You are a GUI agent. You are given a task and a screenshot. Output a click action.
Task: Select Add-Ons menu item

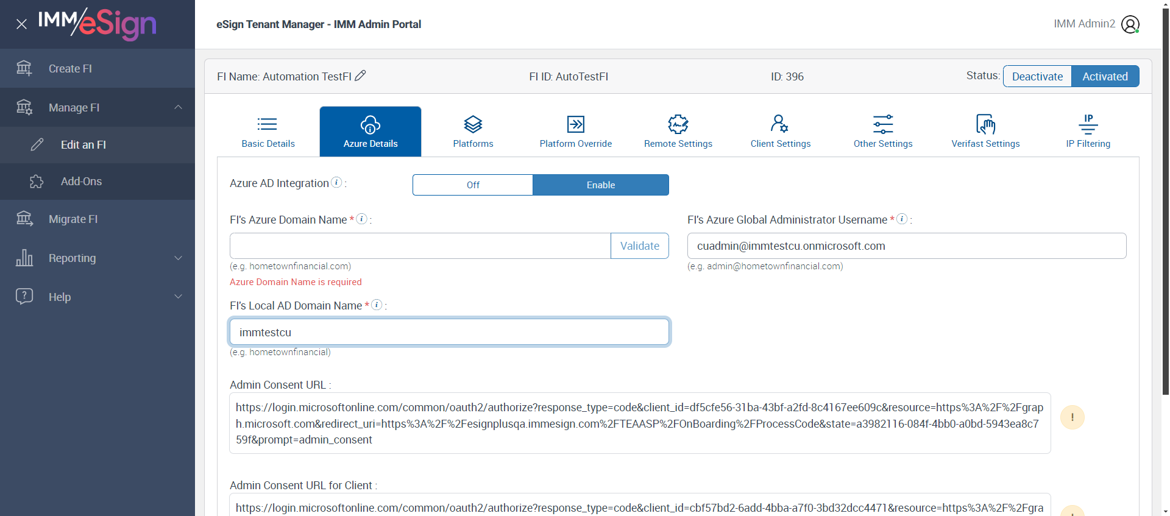97,182
